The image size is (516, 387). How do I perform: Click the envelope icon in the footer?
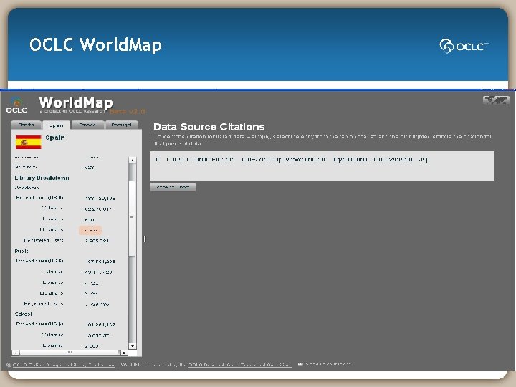tap(300, 364)
